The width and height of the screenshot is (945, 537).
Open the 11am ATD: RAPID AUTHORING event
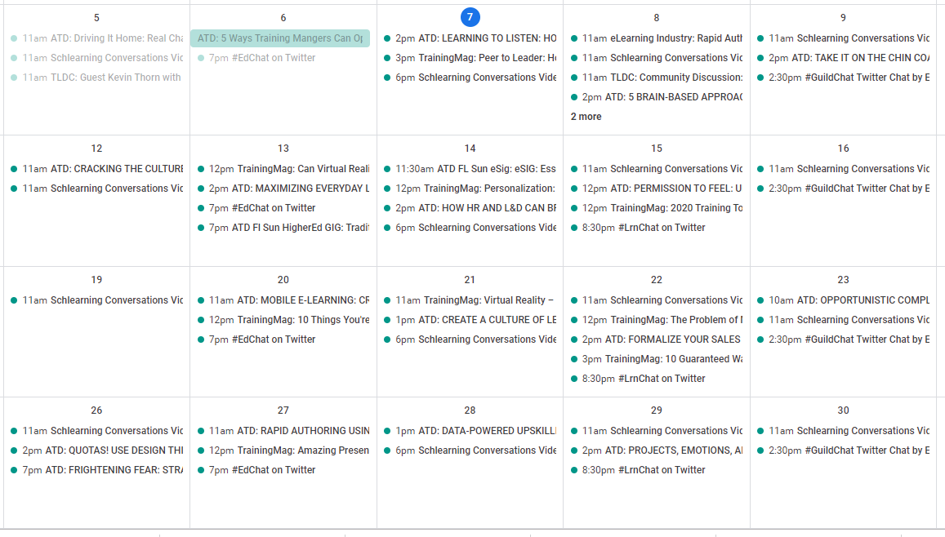pos(283,431)
